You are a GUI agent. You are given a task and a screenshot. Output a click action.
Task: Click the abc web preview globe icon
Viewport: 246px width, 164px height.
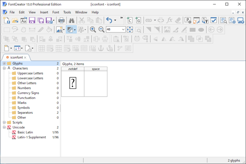coord(232,20)
